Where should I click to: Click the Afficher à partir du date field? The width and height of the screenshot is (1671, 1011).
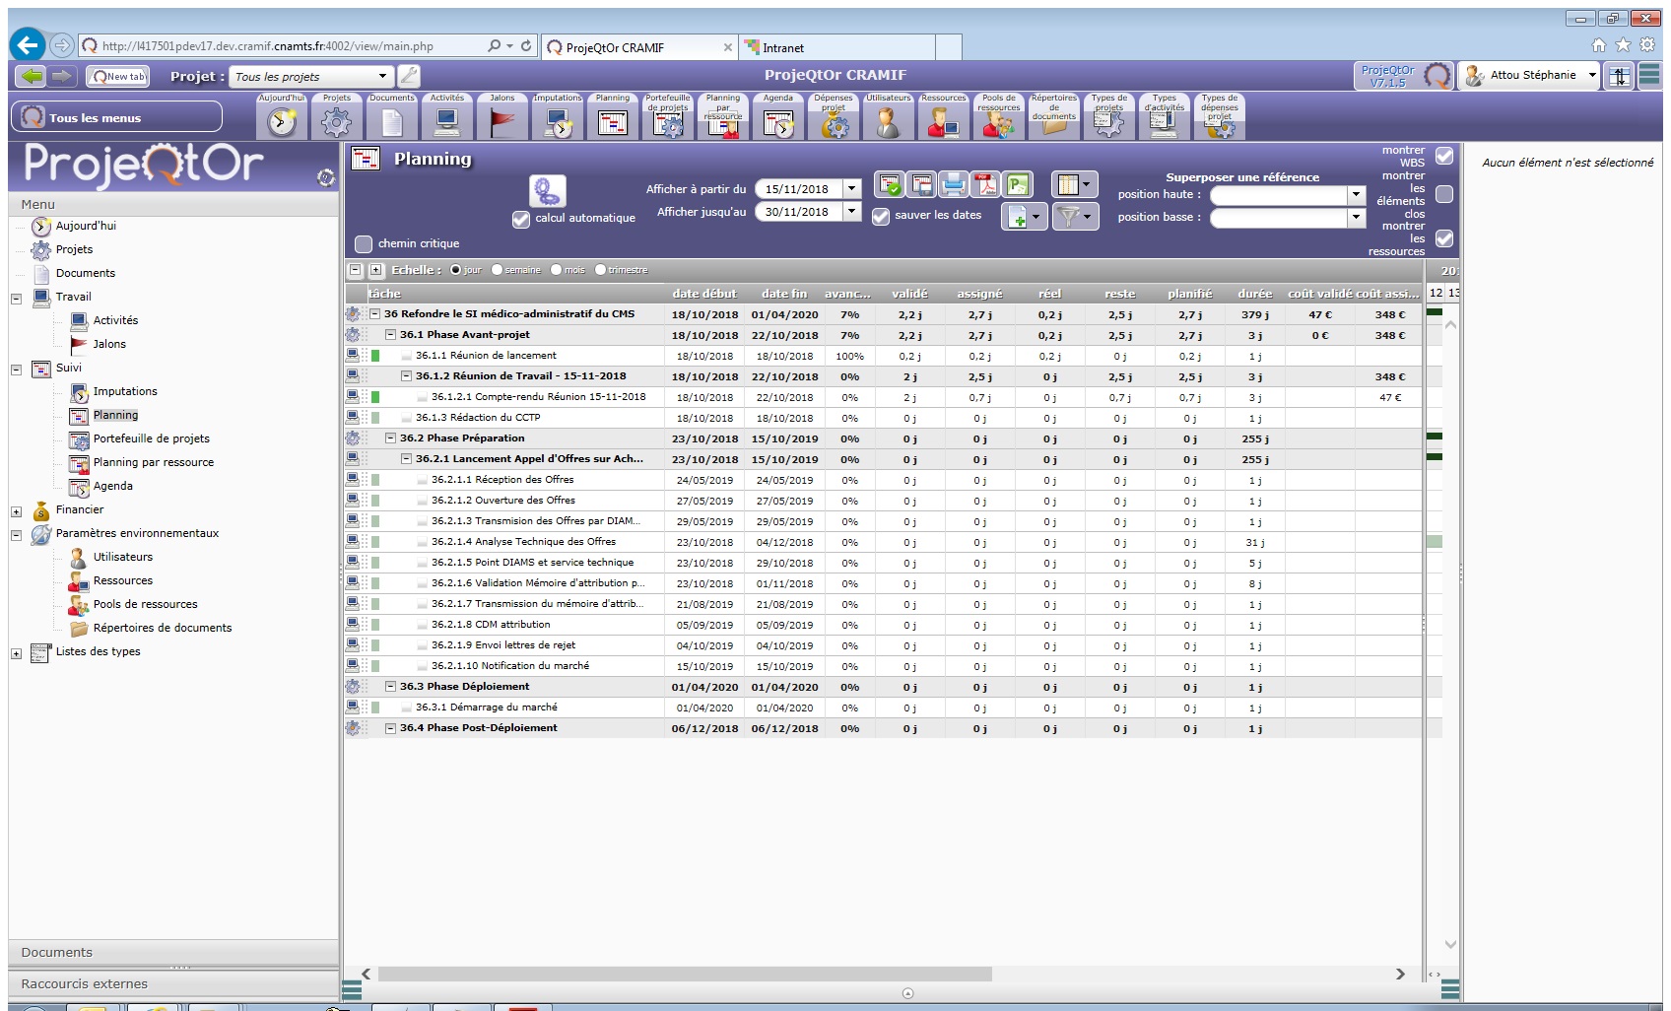pos(798,189)
